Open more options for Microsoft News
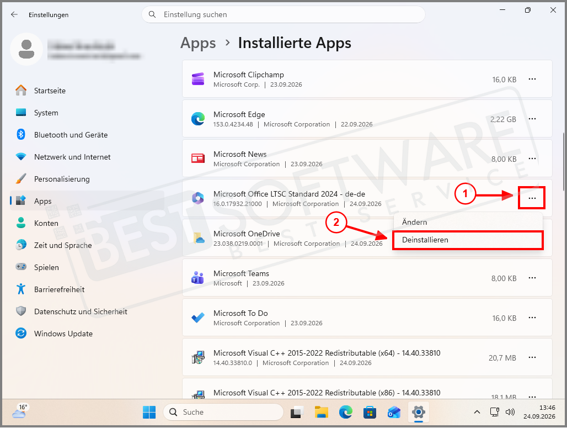The height and width of the screenshot is (428, 567). point(532,158)
